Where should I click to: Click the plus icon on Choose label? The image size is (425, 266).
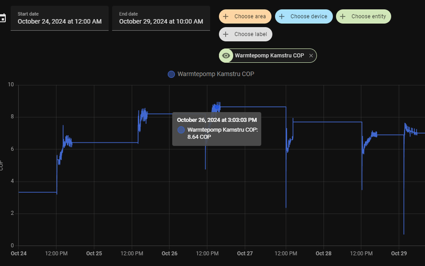point(226,35)
